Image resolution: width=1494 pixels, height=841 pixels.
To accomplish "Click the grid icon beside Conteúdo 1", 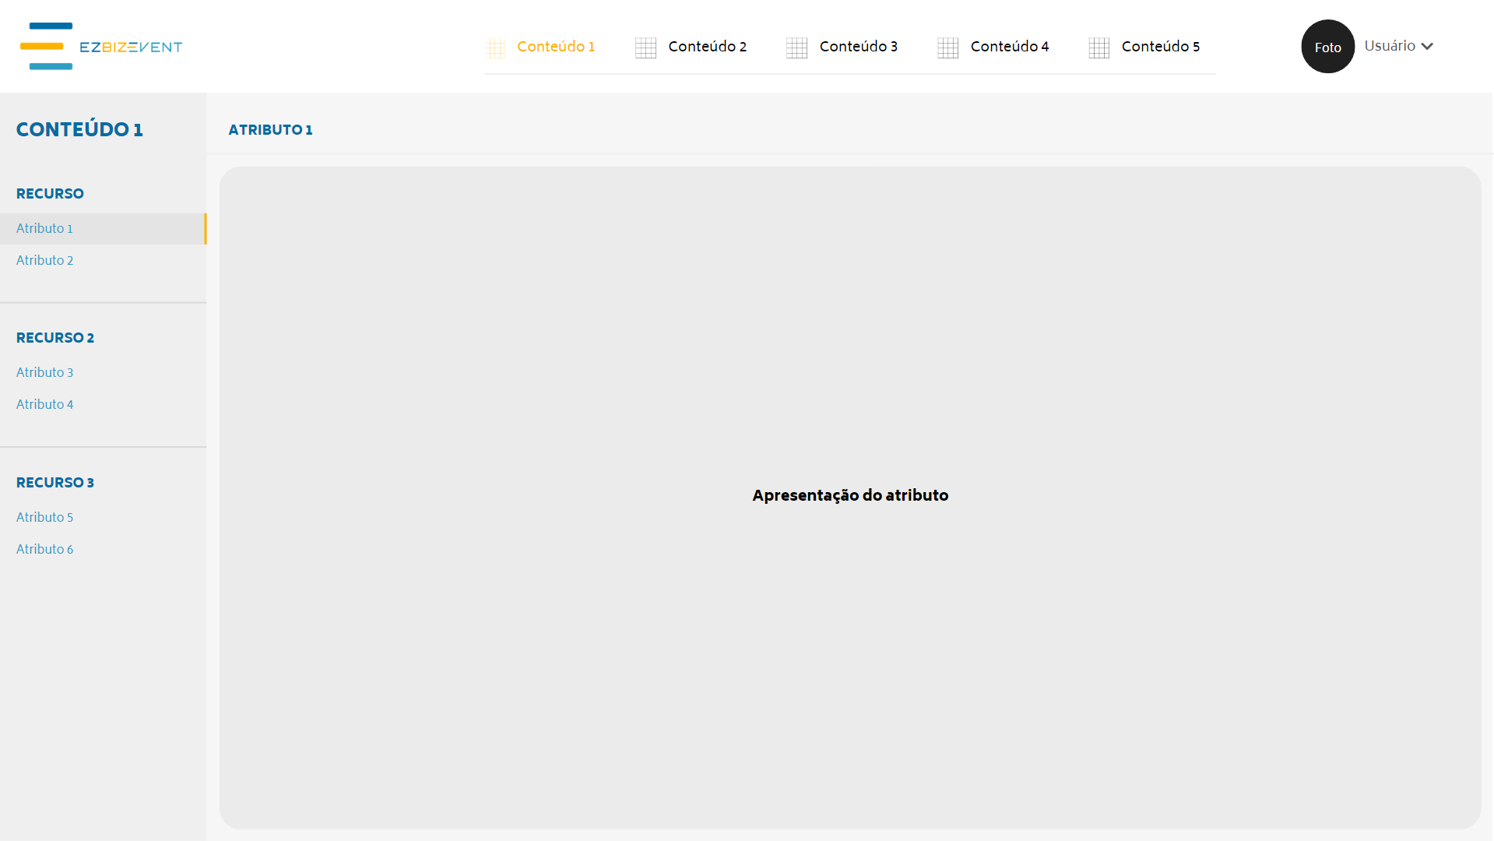I will (x=495, y=48).
